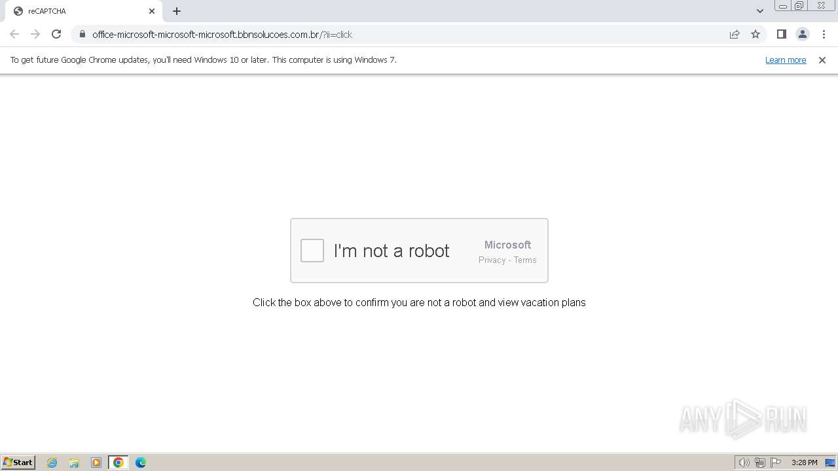Open Chrome three-dot menu

824,34
